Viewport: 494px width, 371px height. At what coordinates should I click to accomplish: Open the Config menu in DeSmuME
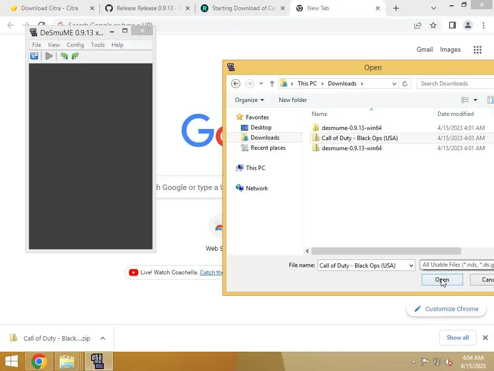(x=75, y=45)
